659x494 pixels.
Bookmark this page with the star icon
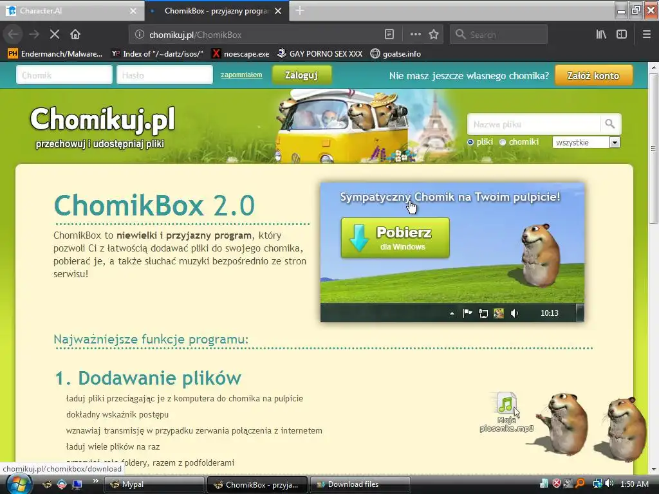tap(434, 35)
